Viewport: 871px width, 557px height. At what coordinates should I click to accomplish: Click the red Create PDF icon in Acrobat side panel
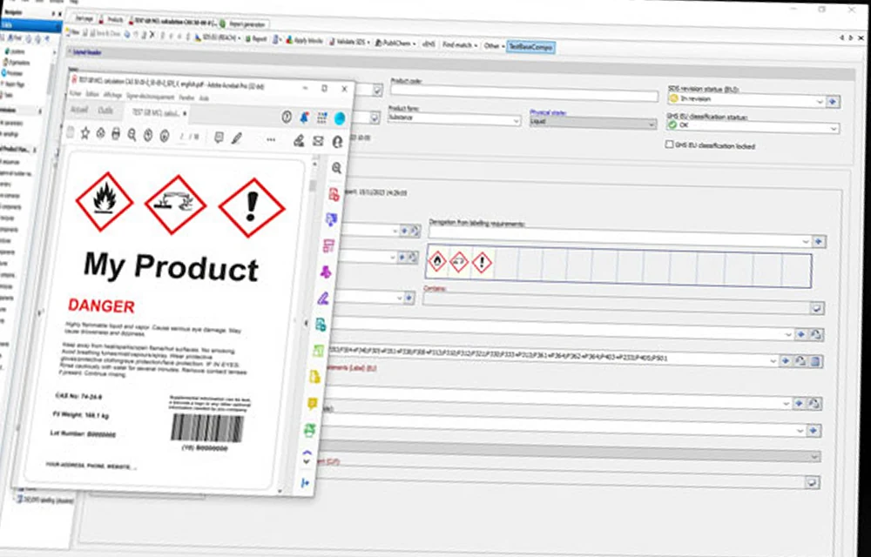pyautogui.click(x=334, y=193)
